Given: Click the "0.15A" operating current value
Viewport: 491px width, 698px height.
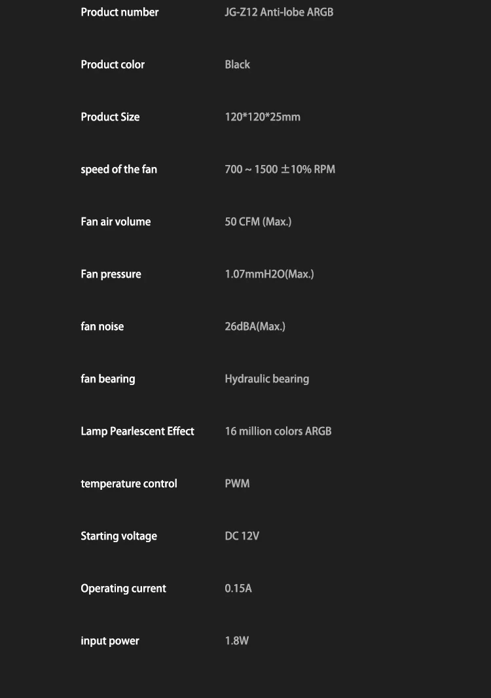Looking at the screenshot, I should pos(238,589).
